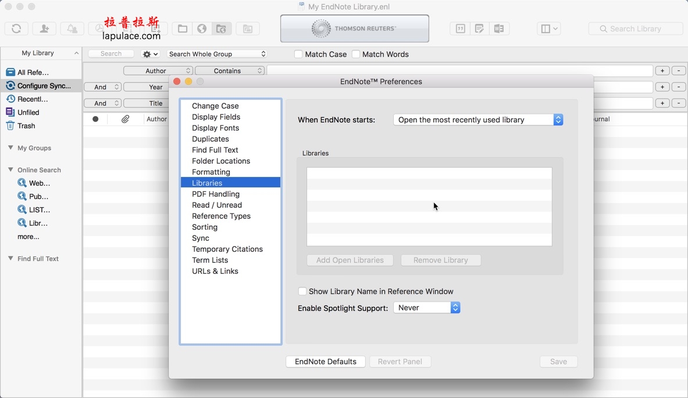
Task: Toggle the Match Words checkbox
Action: 356,55
